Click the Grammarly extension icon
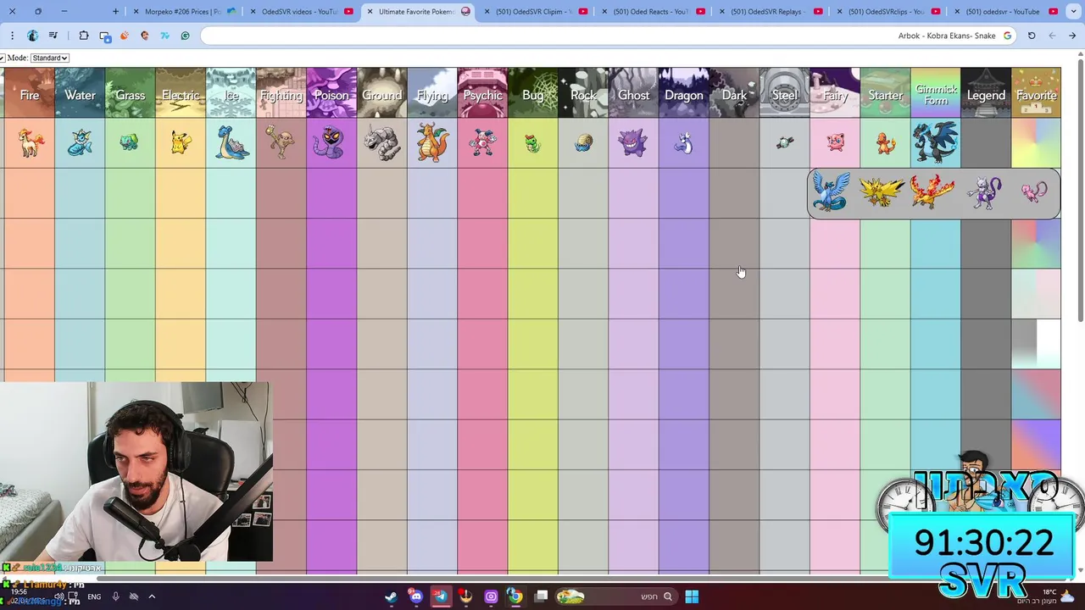 coord(185,36)
